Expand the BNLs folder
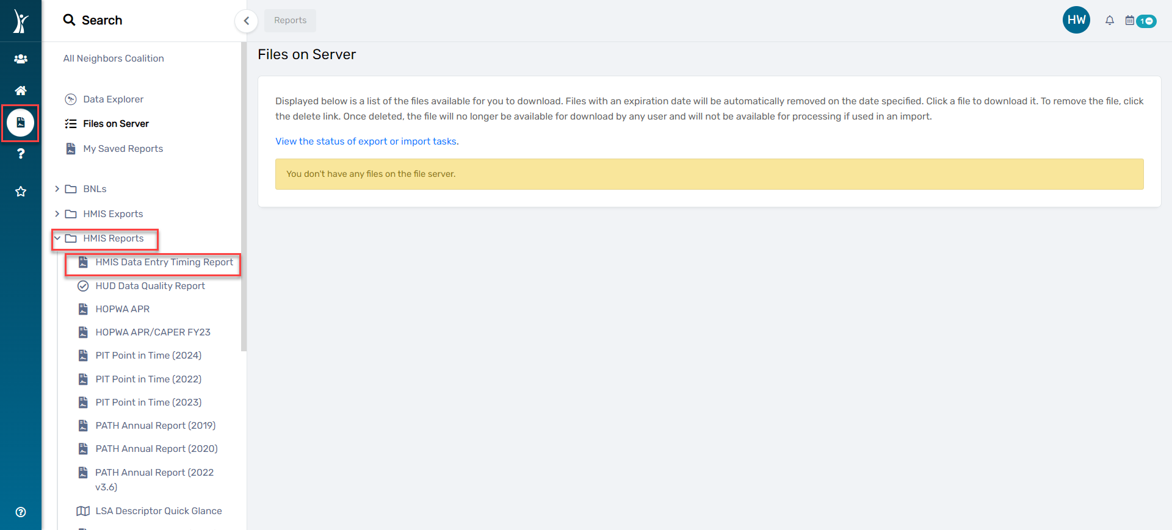This screenshot has width=1172, height=530. pyautogui.click(x=57, y=189)
